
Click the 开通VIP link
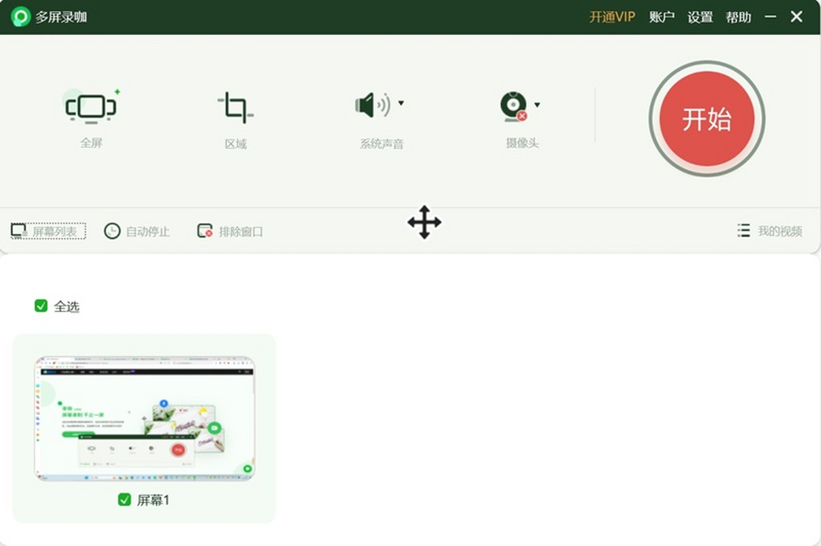tap(612, 17)
